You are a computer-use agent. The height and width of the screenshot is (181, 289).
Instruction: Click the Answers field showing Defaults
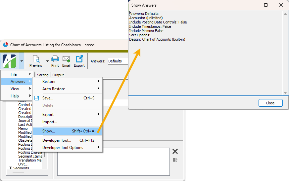(118, 61)
